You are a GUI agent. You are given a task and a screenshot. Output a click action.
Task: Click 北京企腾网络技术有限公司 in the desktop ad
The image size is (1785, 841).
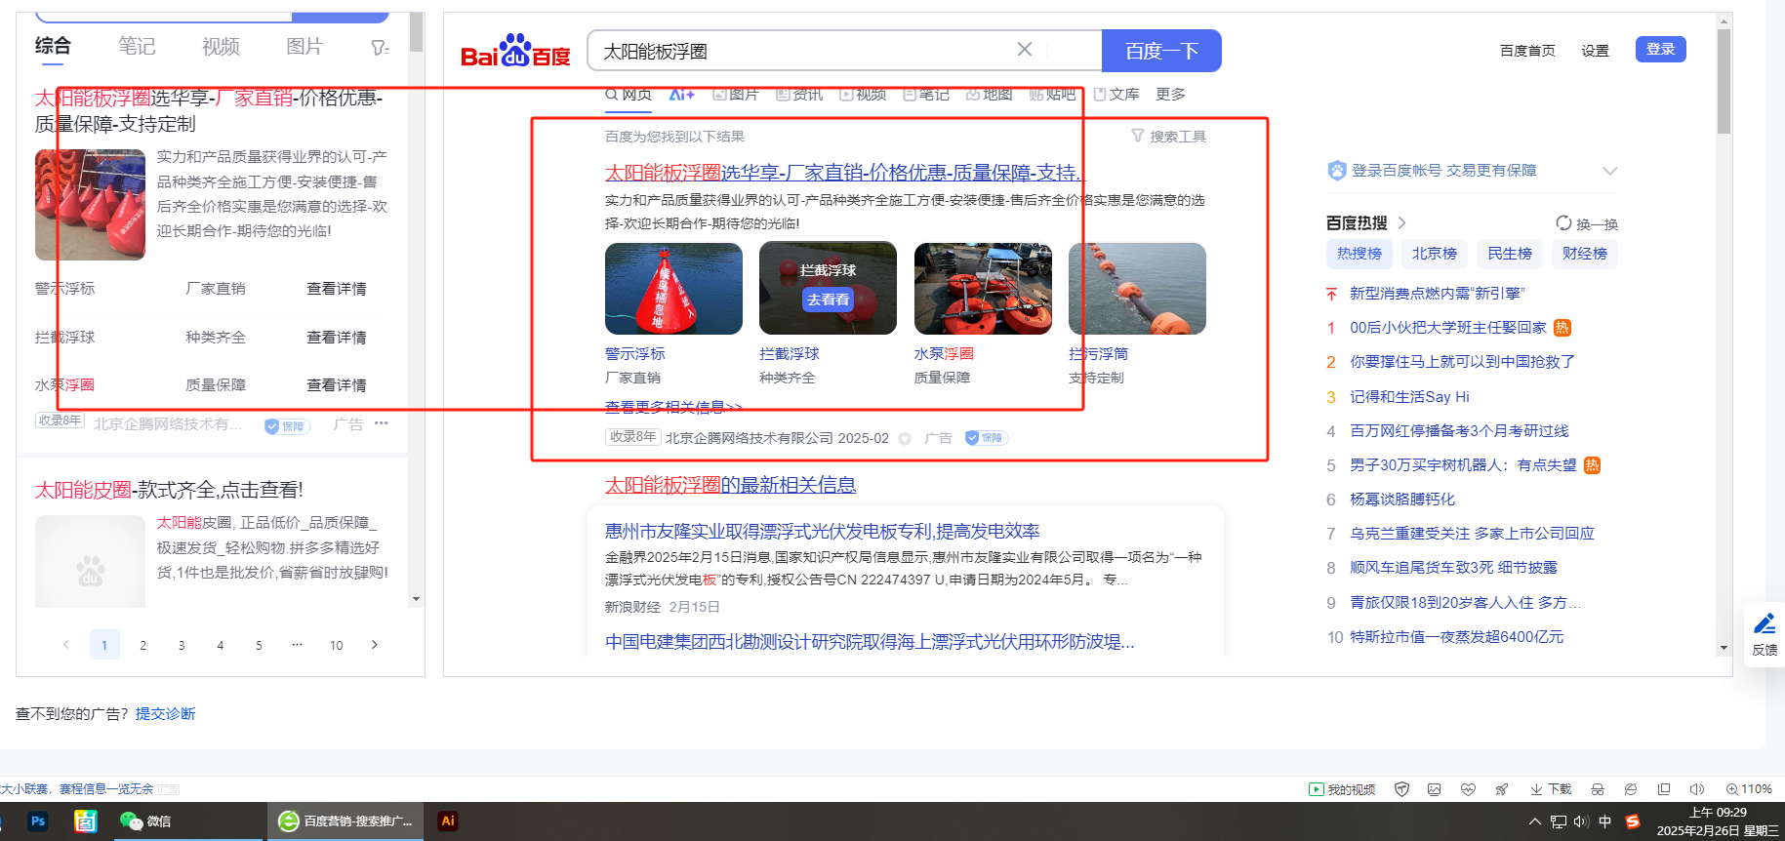pos(750,438)
